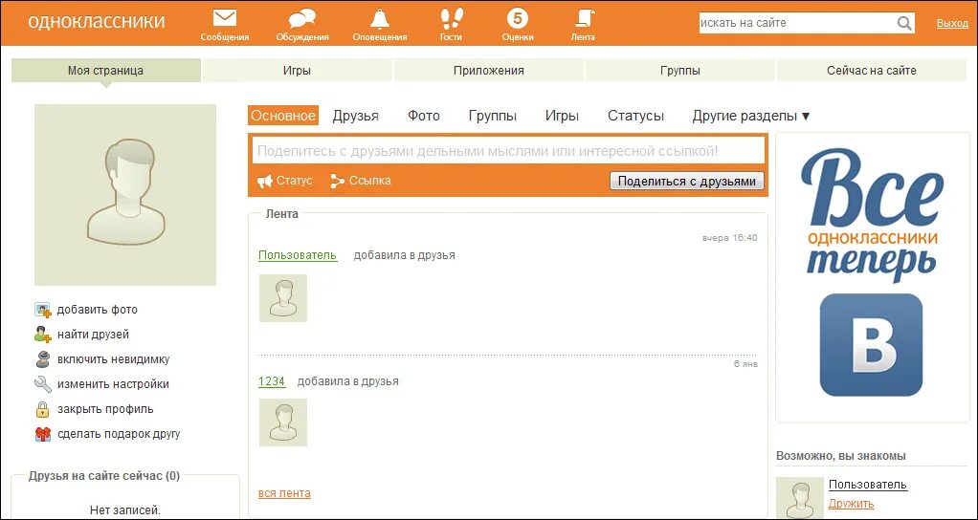Viewport: 978px width, 520px height.
Task: Click avatar thumbnail under 1234 feed entry
Action: click(x=283, y=422)
